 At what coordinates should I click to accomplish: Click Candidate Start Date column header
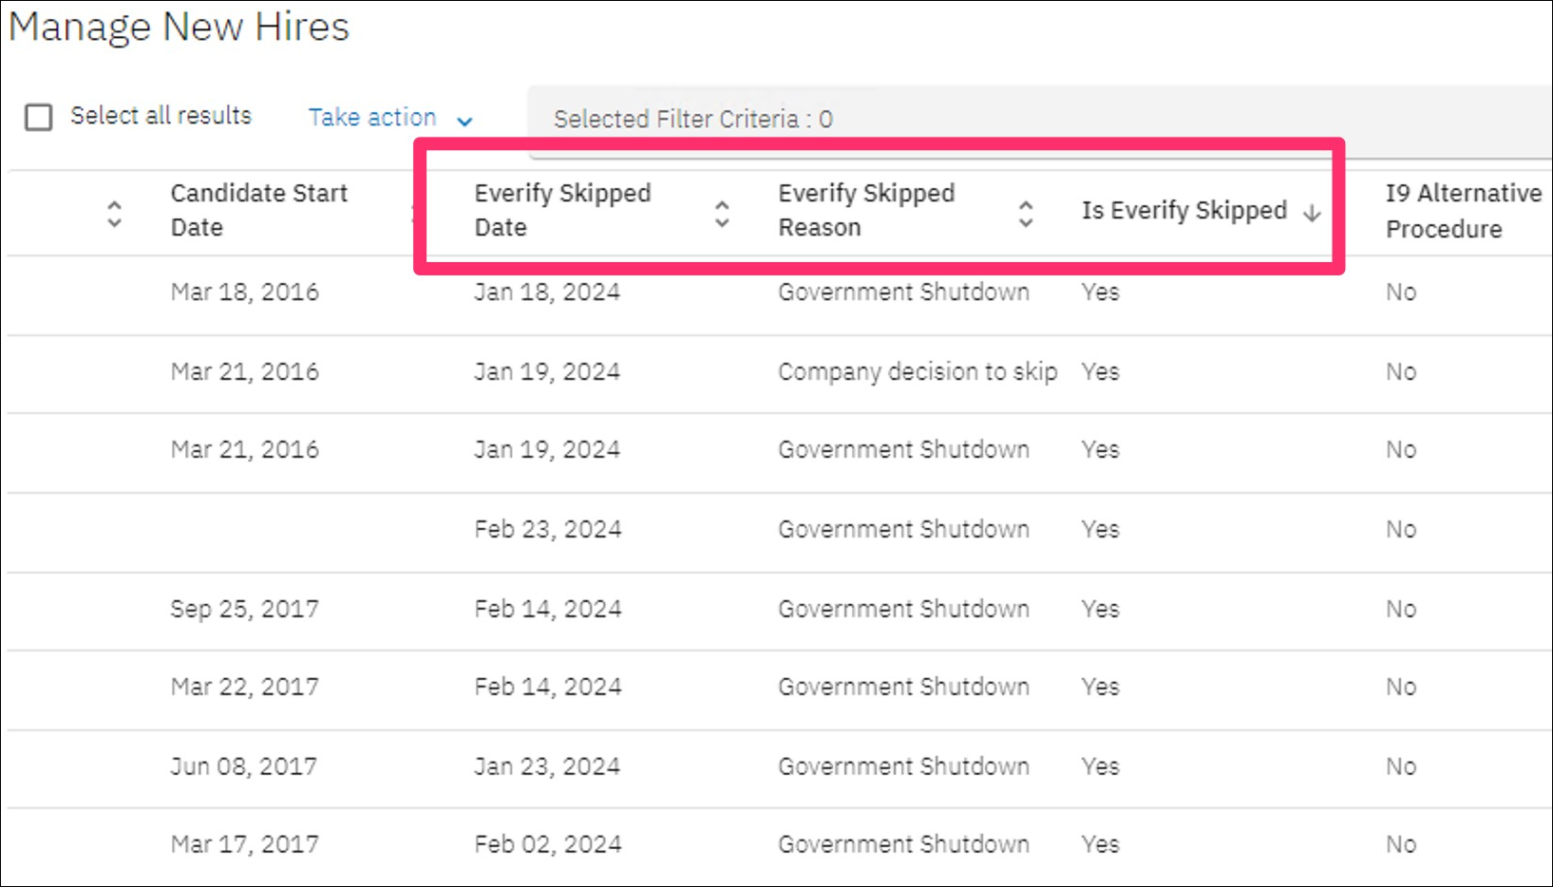coord(259,210)
